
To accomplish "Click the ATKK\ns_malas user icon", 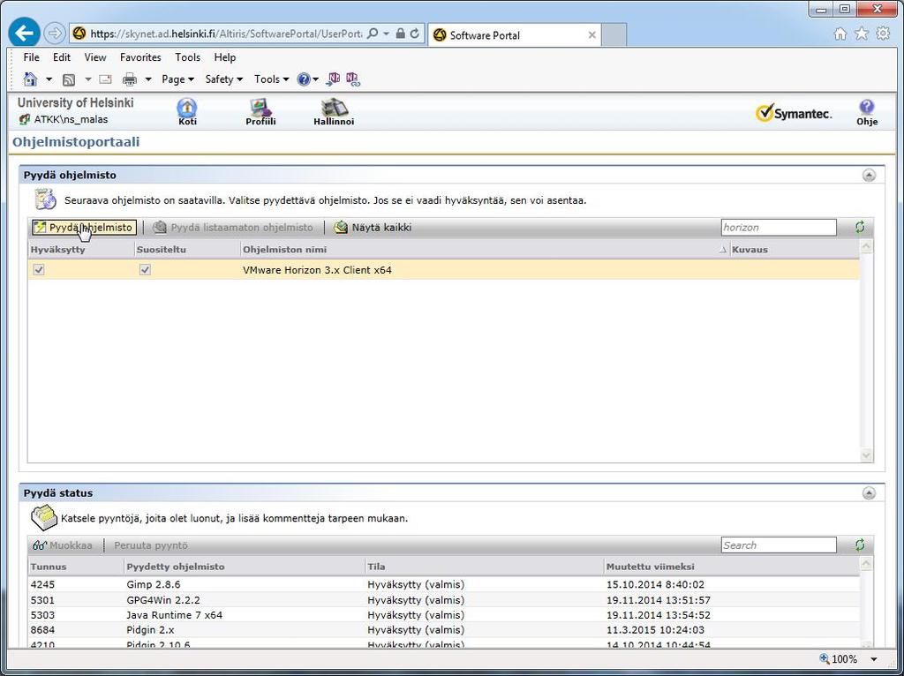I will pos(24,119).
